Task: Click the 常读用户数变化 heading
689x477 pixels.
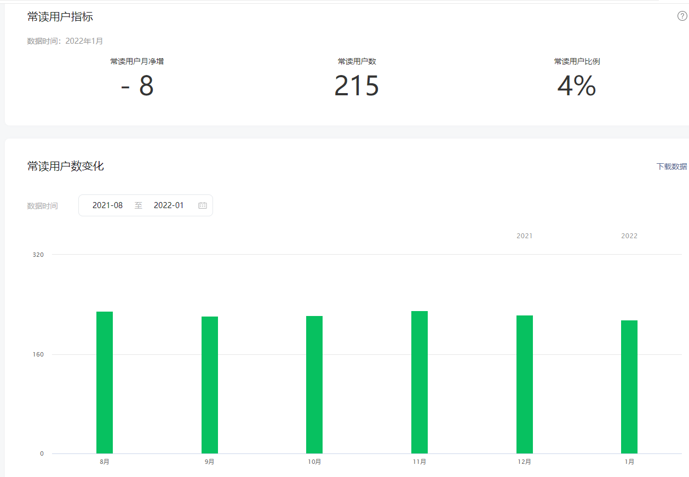Action: (66, 166)
